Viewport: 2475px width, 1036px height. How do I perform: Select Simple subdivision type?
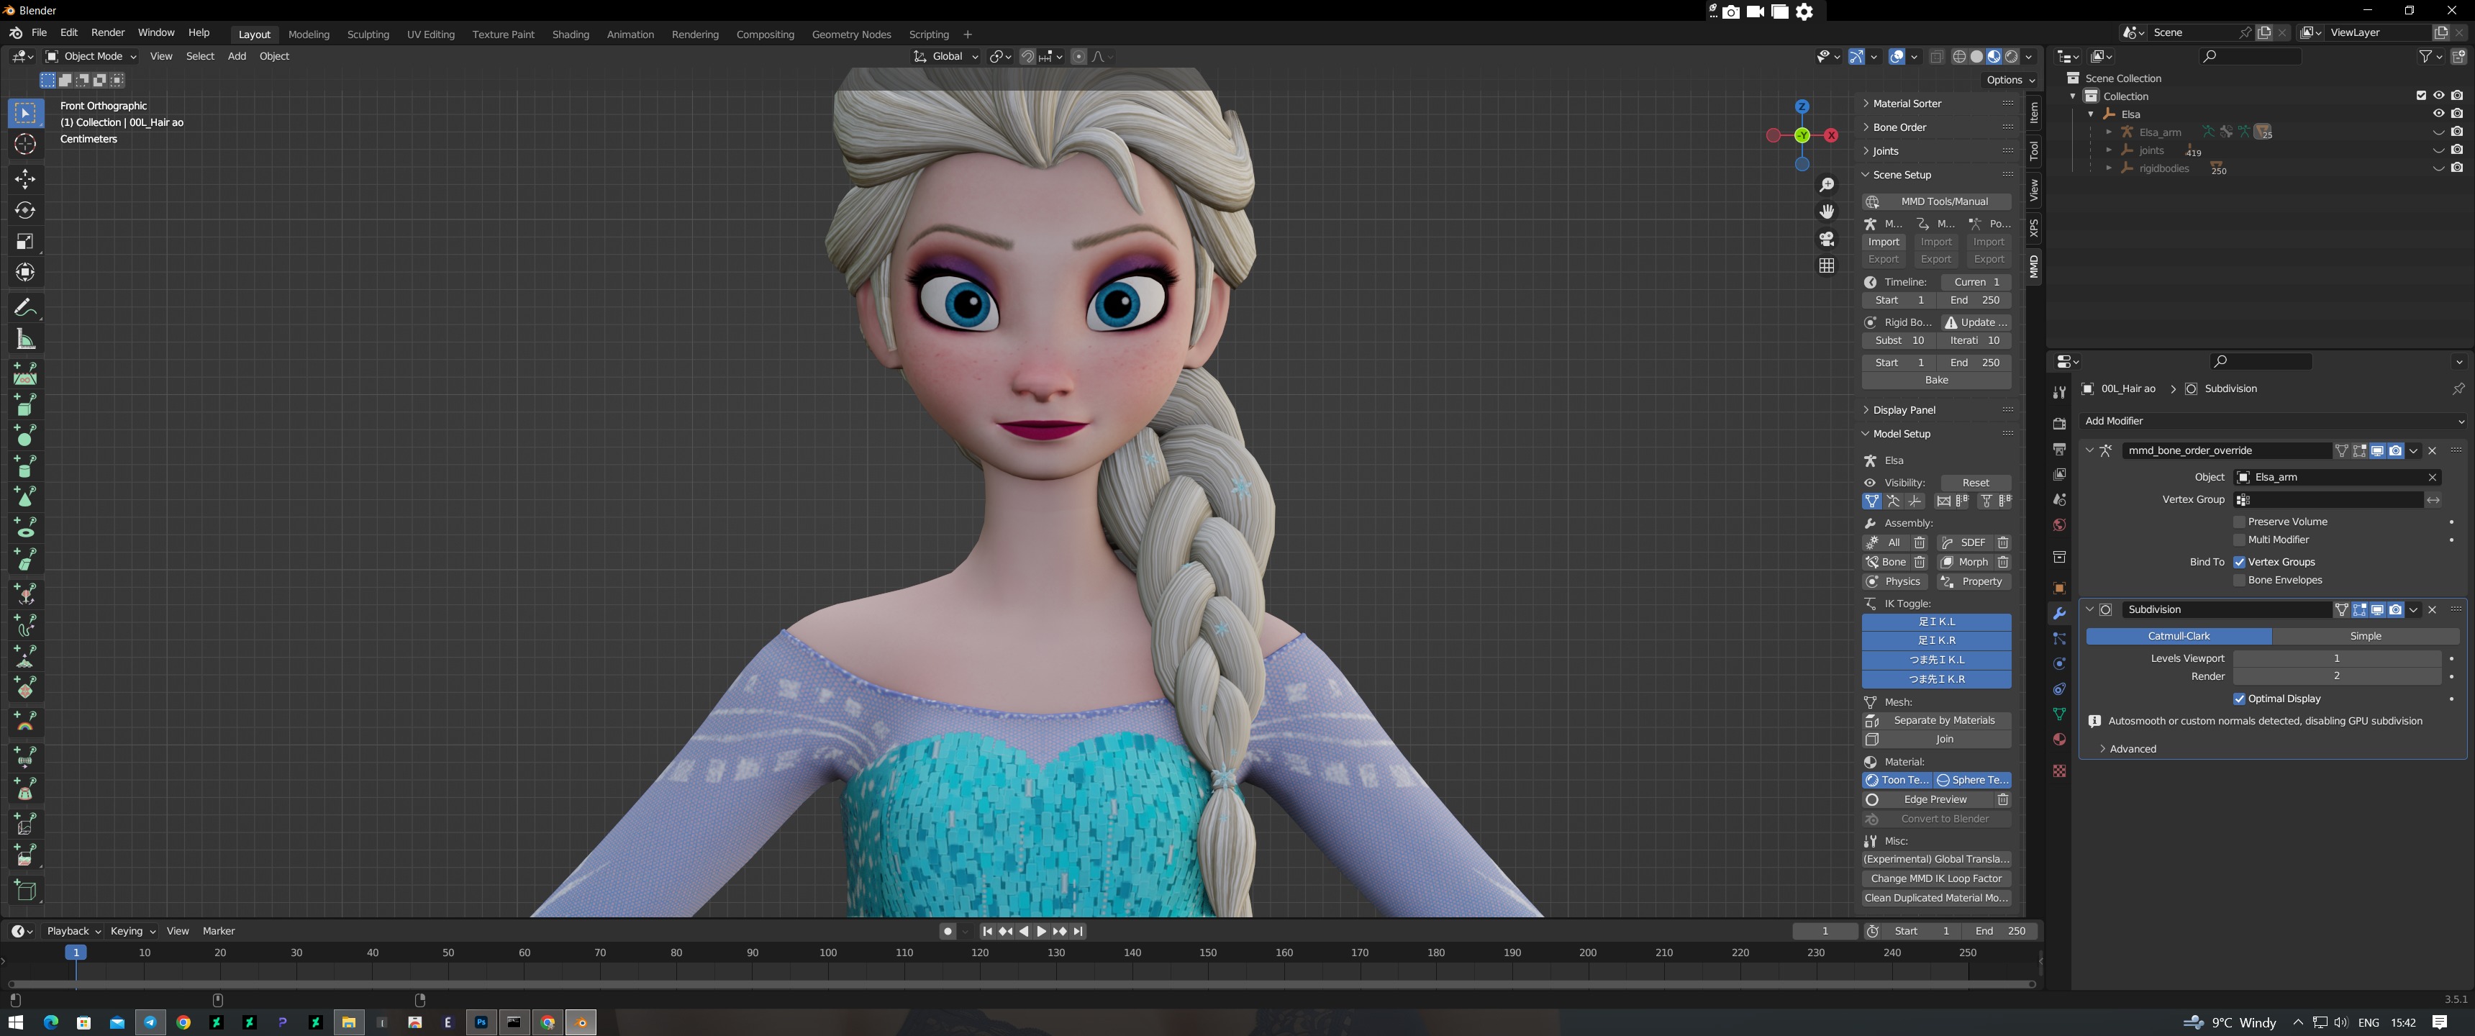(x=2364, y=636)
